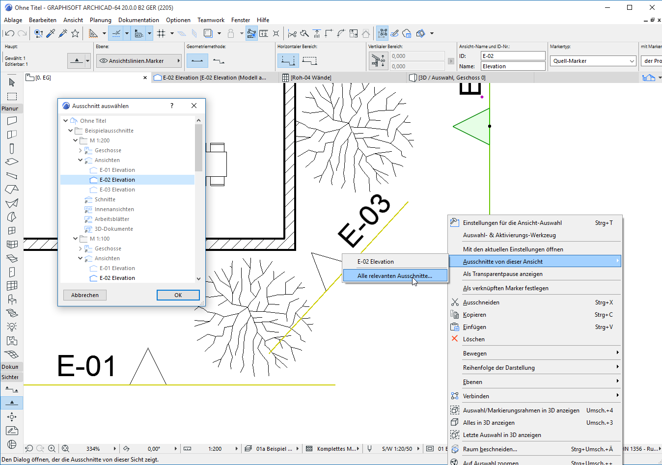Expand the Geschosse node under M 1:100
The width and height of the screenshot is (662, 465).
(80, 248)
